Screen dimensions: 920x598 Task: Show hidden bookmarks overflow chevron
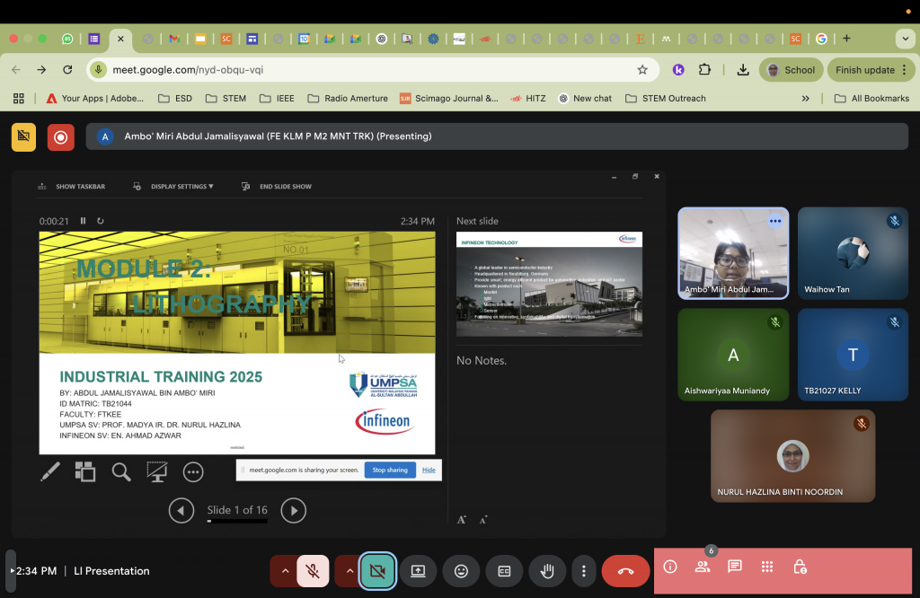(x=806, y=99)
